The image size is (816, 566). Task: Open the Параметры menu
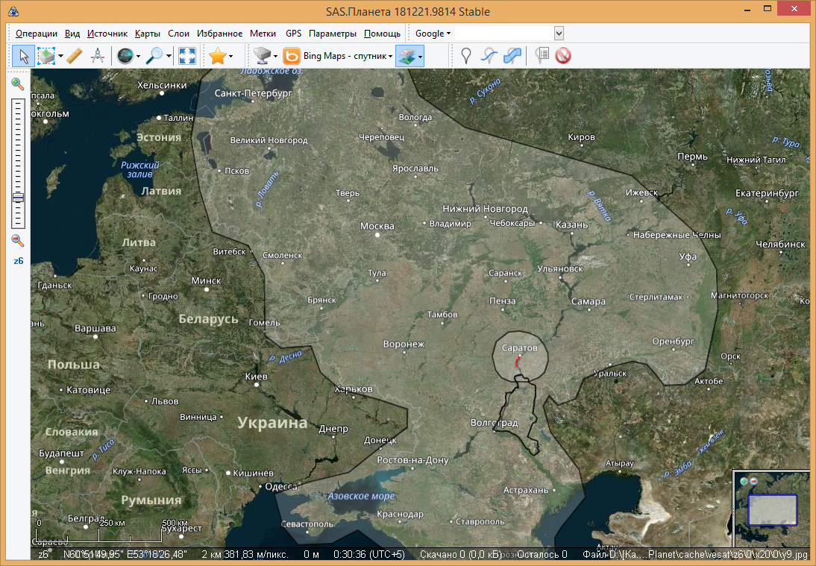(x=333, y=34)
